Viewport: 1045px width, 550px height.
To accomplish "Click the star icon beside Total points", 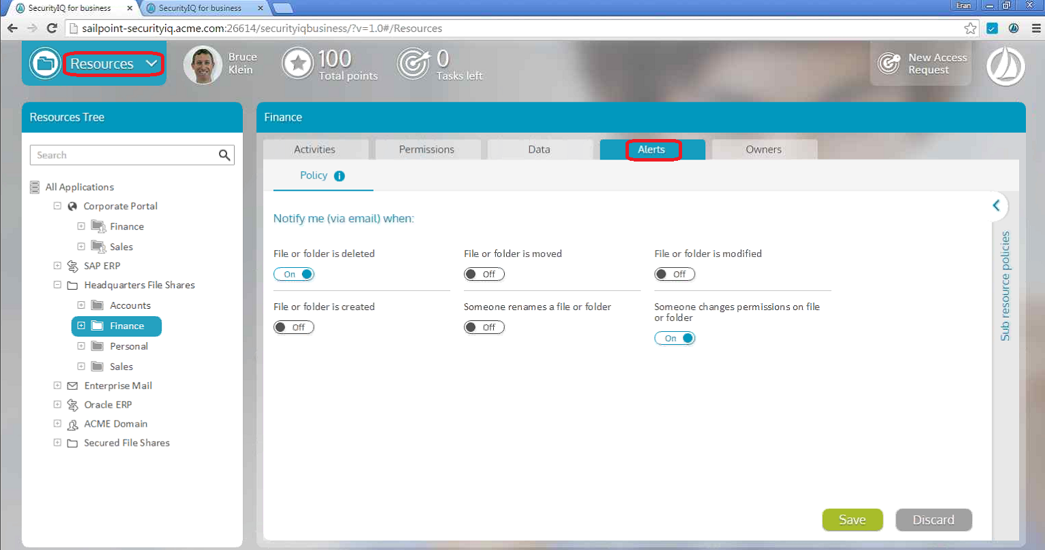I will pos(297,63).
